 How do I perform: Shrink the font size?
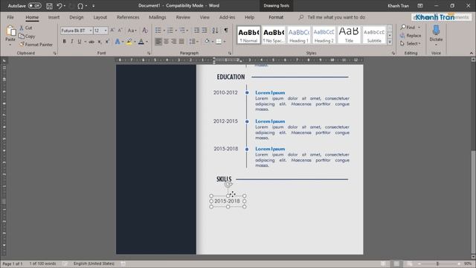(120, 30)
